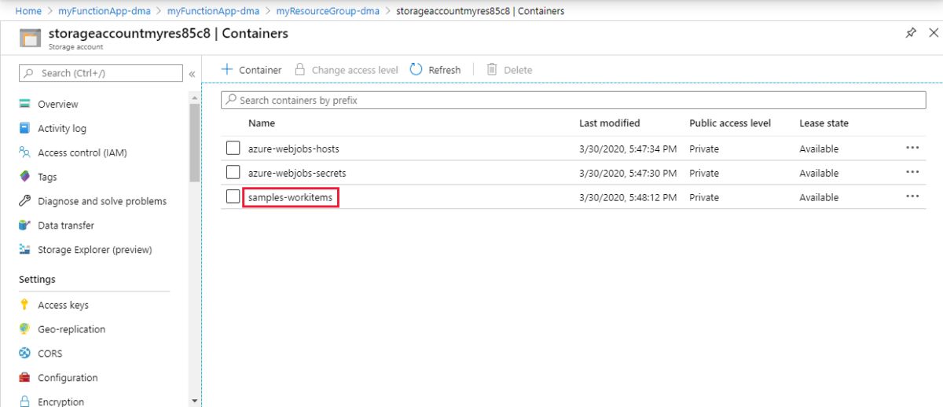The height and width of the screenshot is (407, 943).
Task: Open the Geo-replication globe icon
Action: 24,329
